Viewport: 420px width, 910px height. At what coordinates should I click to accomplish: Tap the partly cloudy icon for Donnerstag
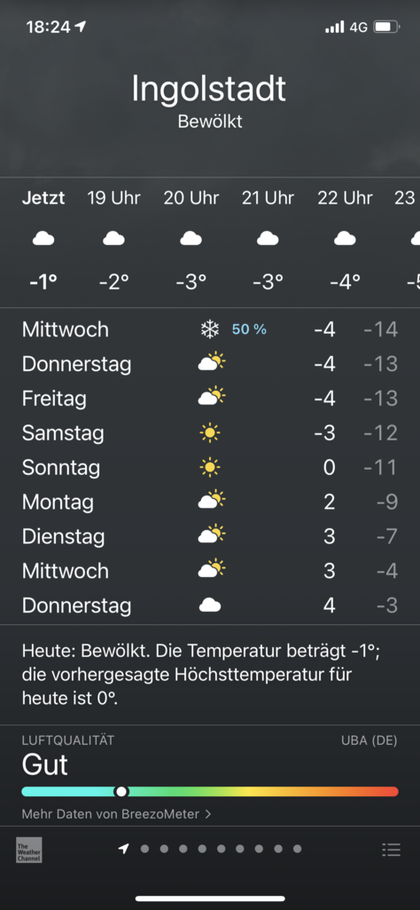(212, 363)
